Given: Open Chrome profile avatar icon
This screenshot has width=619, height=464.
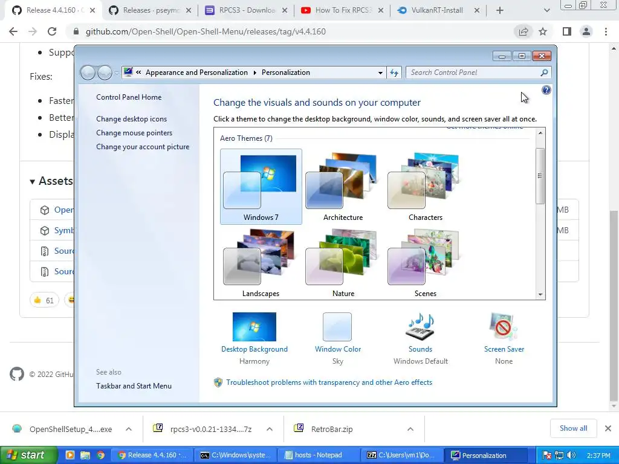Looking at the screenshot, I should (x=586, y=31).
